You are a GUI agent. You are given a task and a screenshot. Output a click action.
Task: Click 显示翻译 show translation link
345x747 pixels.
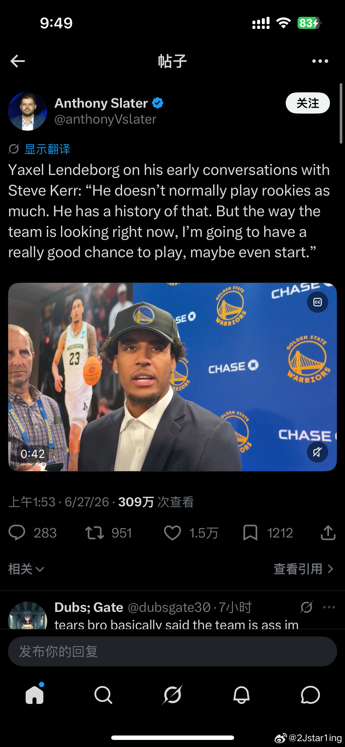pos(47,149)
